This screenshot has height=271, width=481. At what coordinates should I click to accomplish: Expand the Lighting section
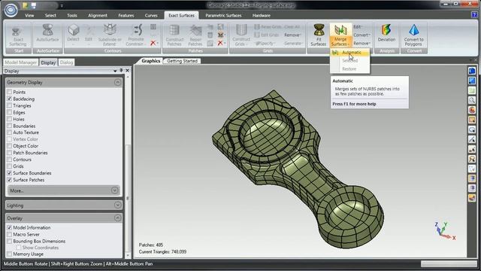117,205
